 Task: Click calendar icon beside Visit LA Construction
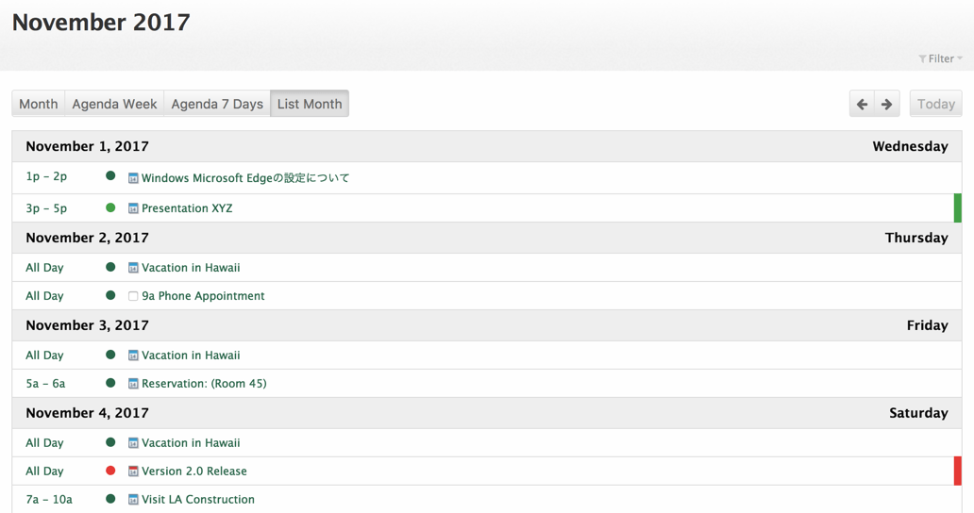[133, 500]
